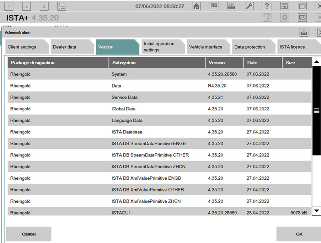The width and height of the screenshot is (321, 243).
Task: Select ISTA DB StreamDataPrimitive OTHER row
Action: [159, 155]
